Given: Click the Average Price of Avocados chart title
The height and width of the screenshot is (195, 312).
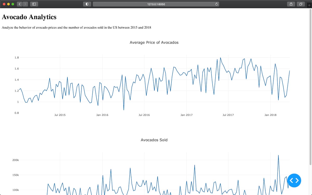Looking at the screenshot, I should tap(154, 42).
